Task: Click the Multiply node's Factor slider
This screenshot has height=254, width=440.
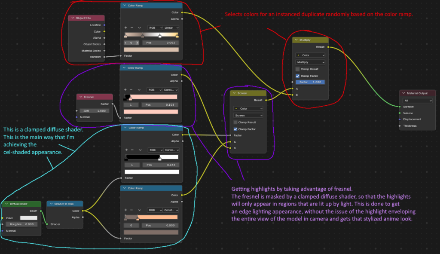Action: click(x=310, y=82)
